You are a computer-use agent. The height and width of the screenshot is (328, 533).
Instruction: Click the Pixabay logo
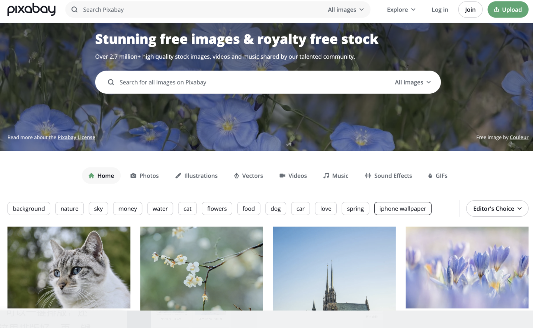(x=31, y=10)
